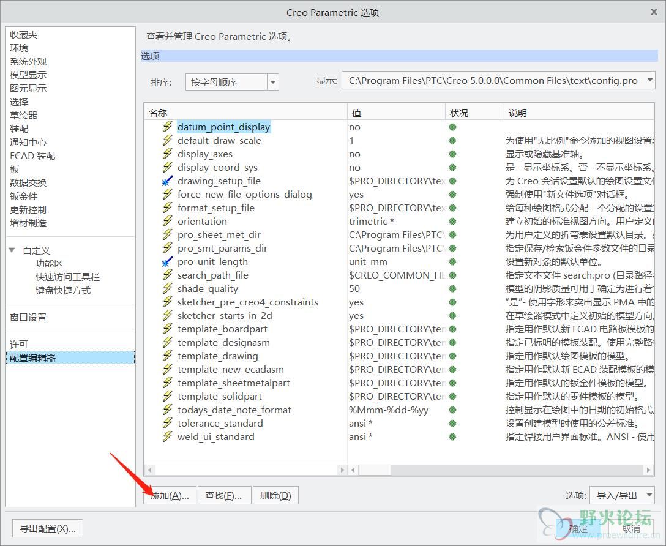This screenshot has width=666, height=546.
Task: Click the 确定 button
Action: point(578,529)
